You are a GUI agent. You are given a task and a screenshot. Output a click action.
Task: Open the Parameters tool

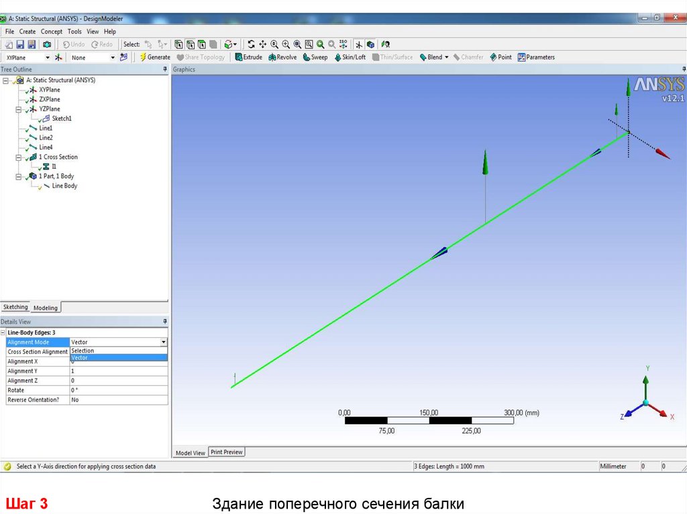536,58
